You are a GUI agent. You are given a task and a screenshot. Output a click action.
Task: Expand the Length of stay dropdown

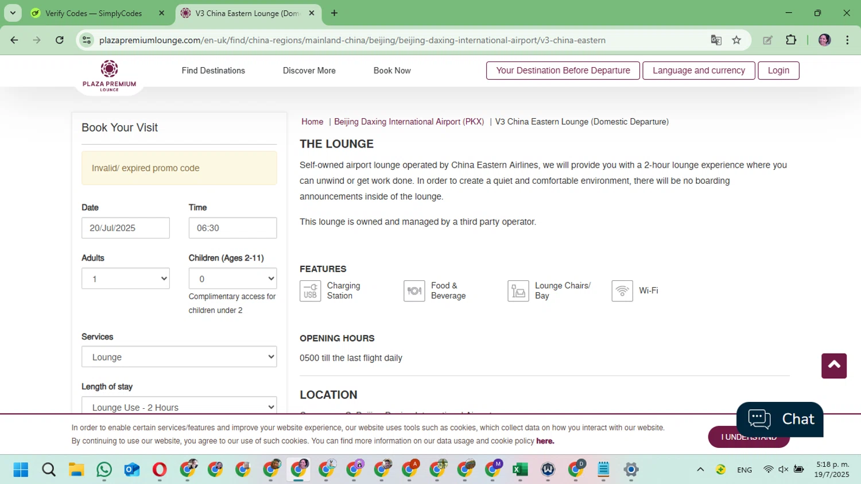[x=179, y=405]
